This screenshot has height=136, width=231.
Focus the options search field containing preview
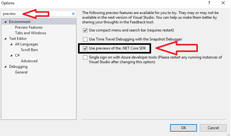39,14
